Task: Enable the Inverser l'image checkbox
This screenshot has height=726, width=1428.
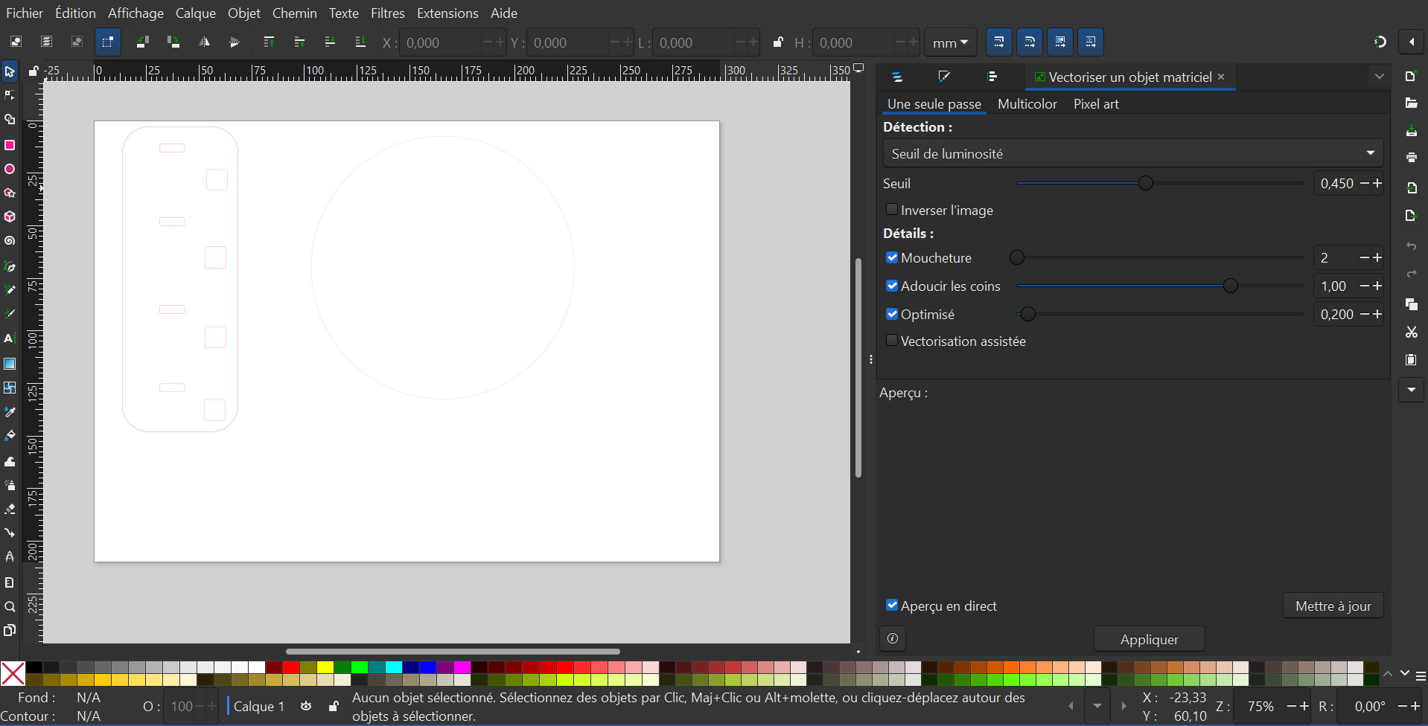Action: [x=891, y=210]
